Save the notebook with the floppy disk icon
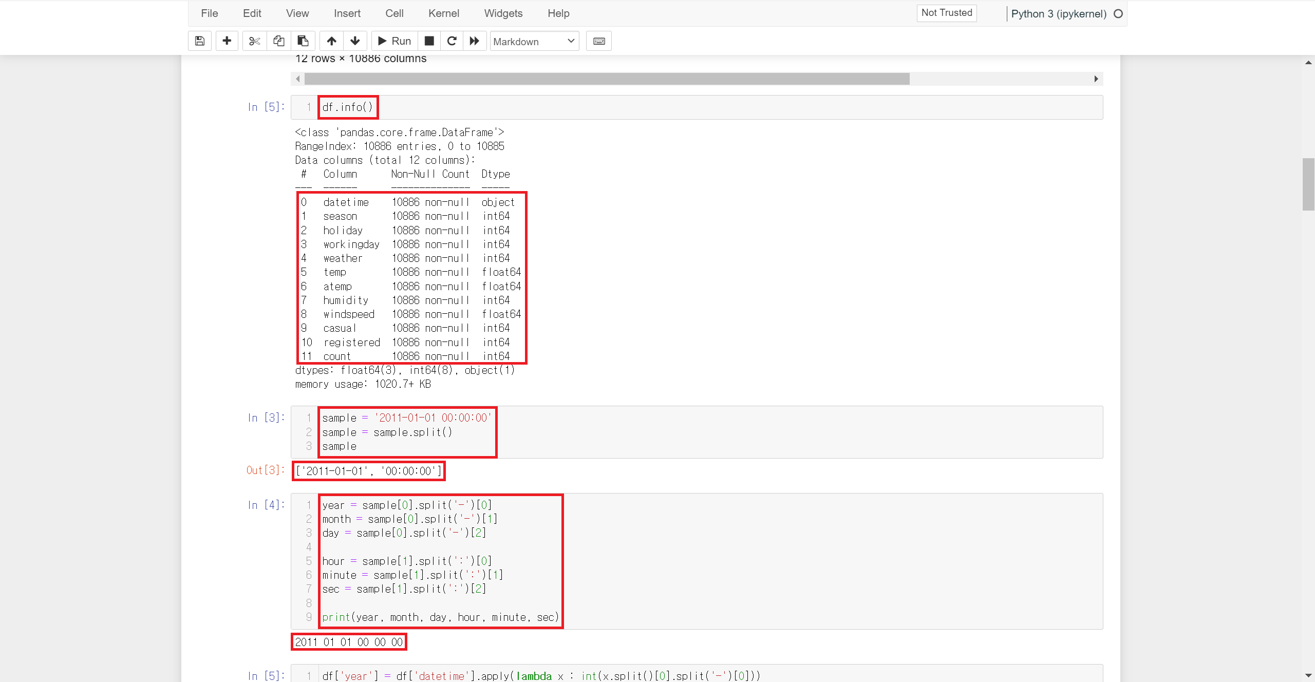 [x=200, y=41]
